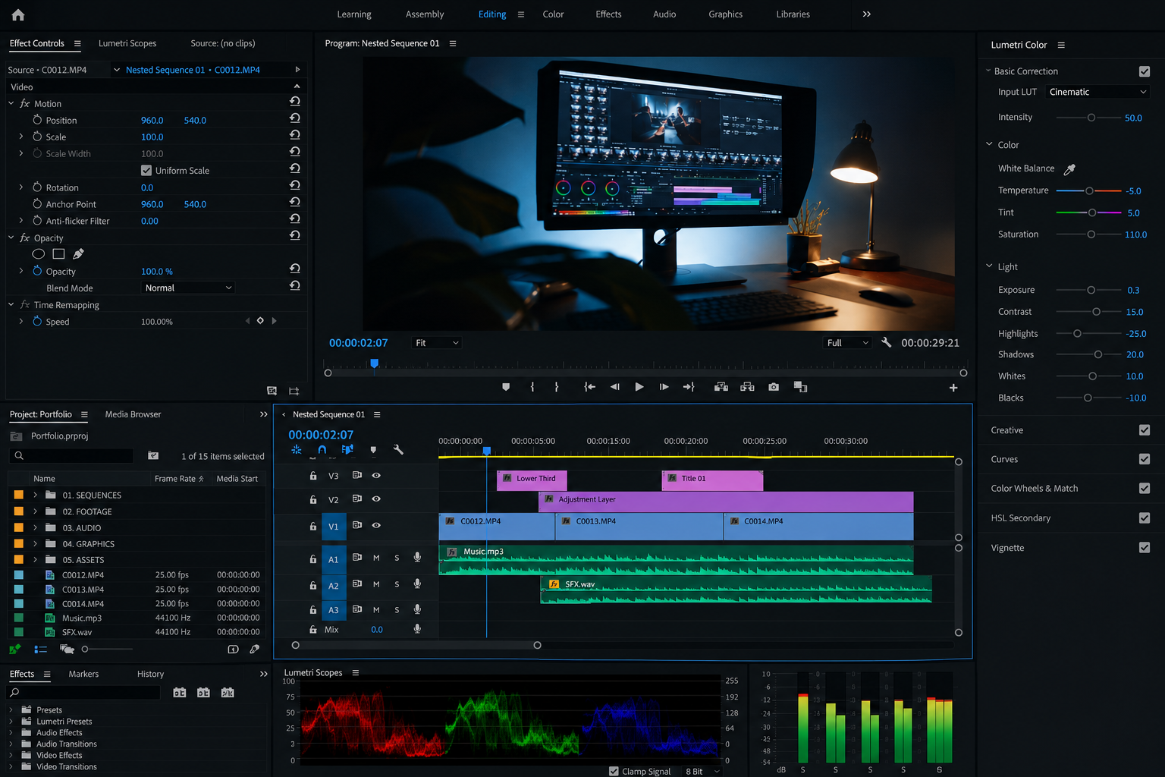The image size is (1165, 777).
Task: Open the Fit zoom level dropdown
Action: [x=437, y=343]
